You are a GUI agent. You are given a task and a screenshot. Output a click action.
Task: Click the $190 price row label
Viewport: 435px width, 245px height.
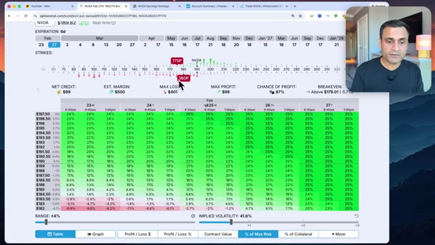tap(40, 161)
